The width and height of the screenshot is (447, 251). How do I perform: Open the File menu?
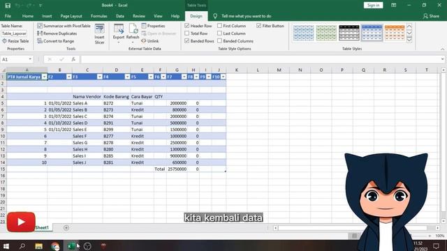click(8, 16)
